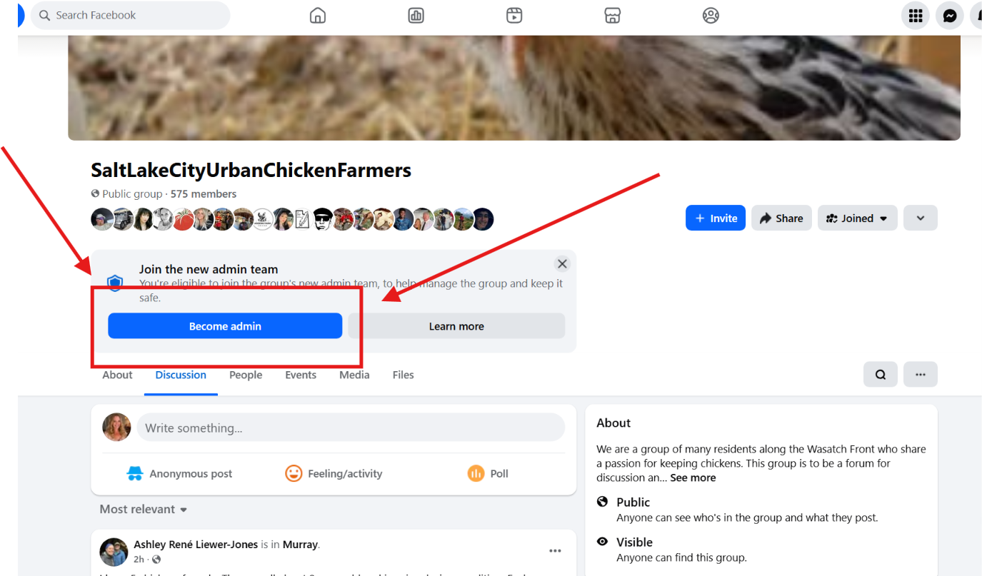Open the Messenger icon

[x=950, y=16]
